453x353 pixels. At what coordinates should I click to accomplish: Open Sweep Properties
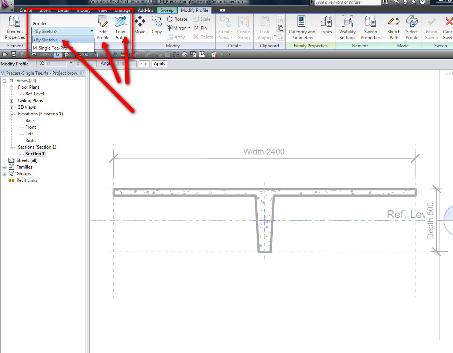[370, 27]
